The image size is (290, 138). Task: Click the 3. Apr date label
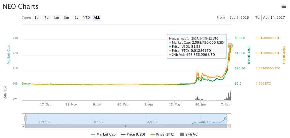tap(149, 104)
